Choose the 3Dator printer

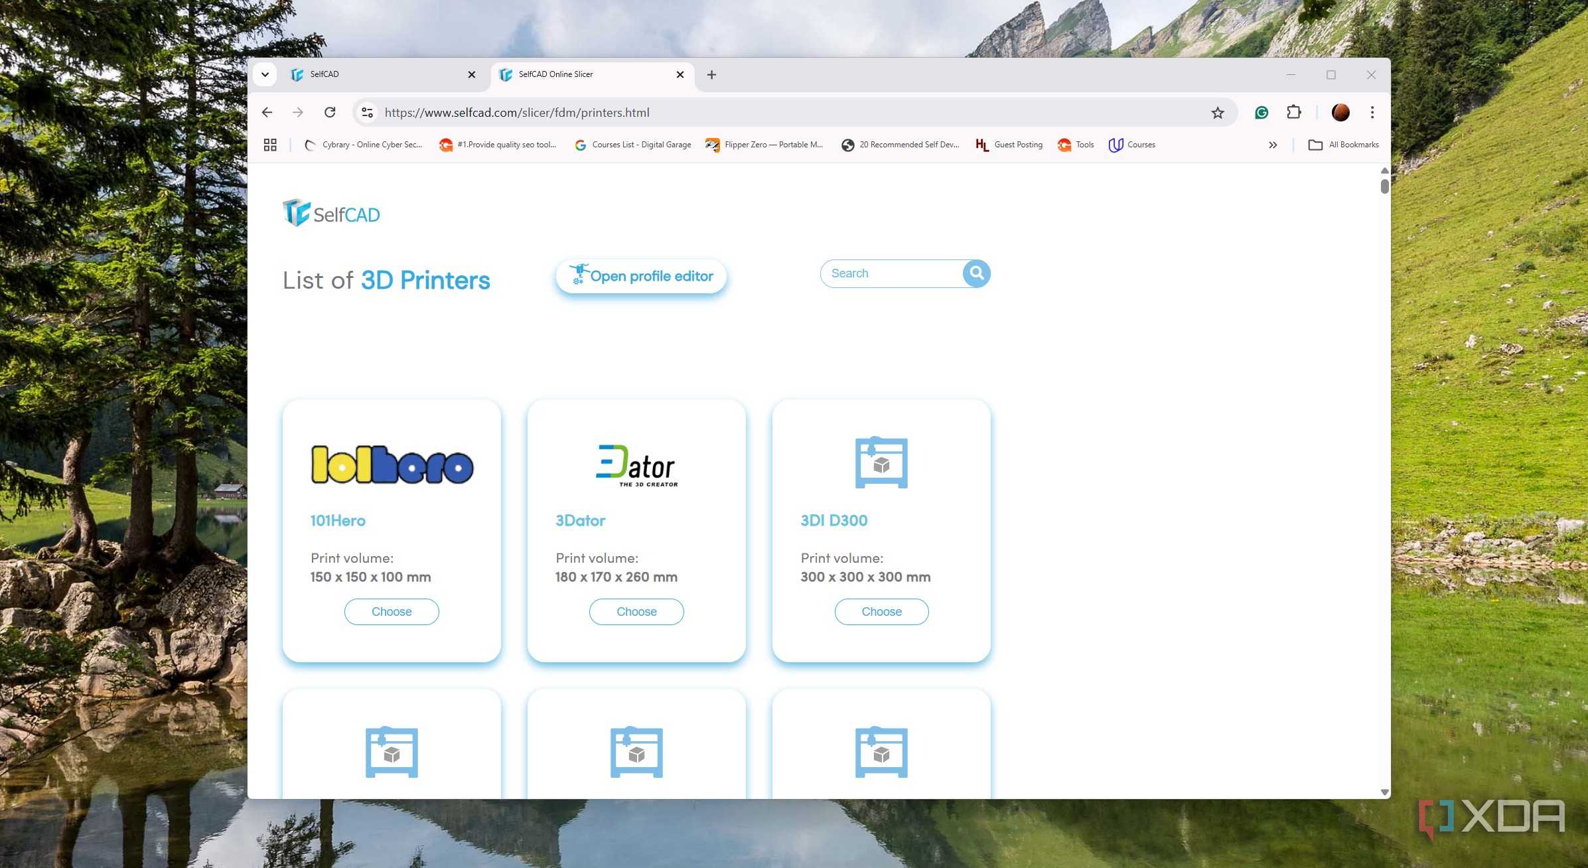[x=636, y=612]
